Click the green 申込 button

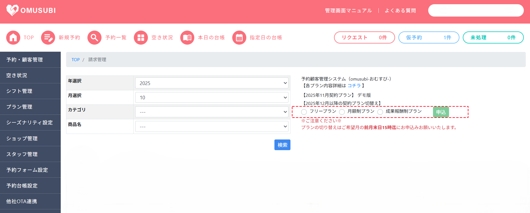(441, 112)
